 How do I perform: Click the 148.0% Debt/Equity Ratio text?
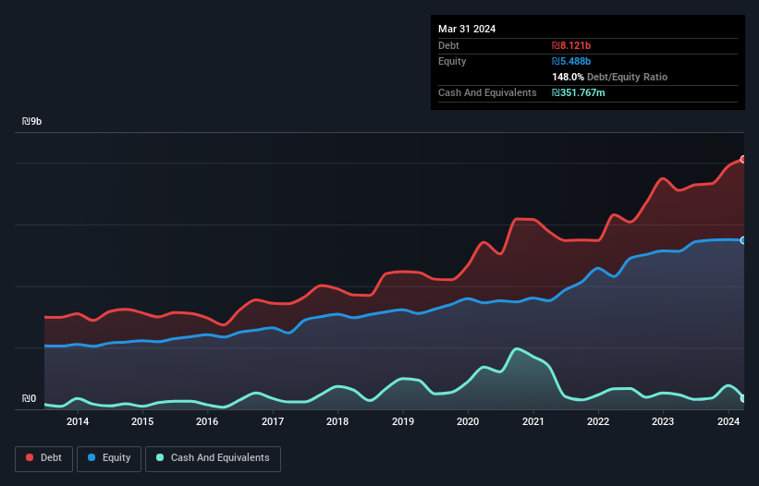click(609, 77)
